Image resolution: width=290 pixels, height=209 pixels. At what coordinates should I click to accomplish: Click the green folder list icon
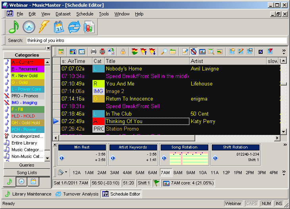pyautogui.click(x=173, y=52)
